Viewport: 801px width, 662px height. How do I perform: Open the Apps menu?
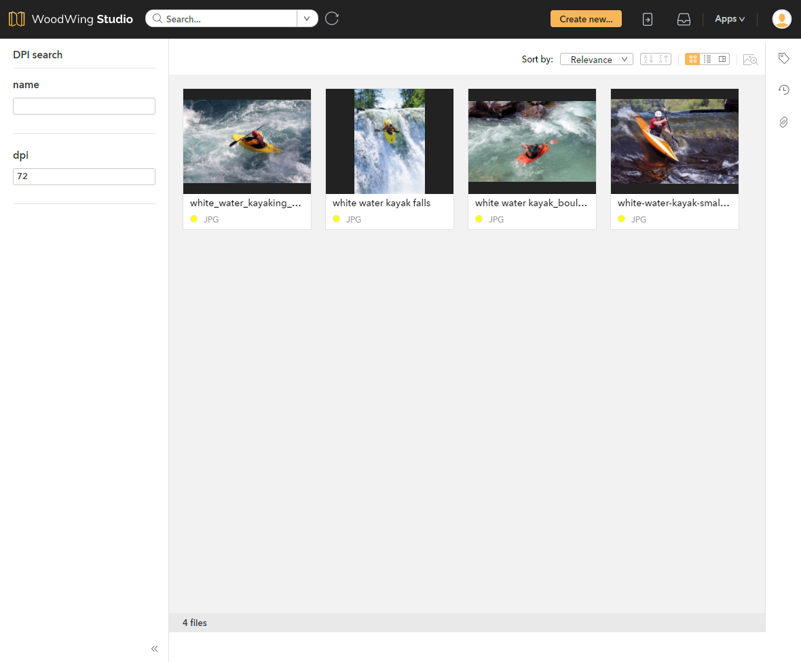[x=729, y=19]
